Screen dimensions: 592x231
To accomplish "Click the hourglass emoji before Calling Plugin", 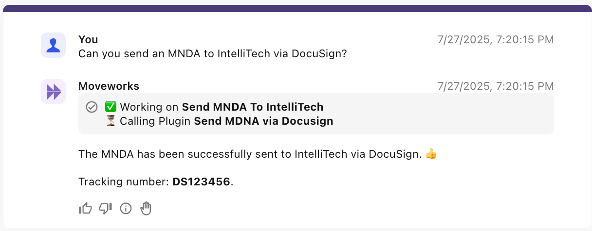I will tap(111, 121).
